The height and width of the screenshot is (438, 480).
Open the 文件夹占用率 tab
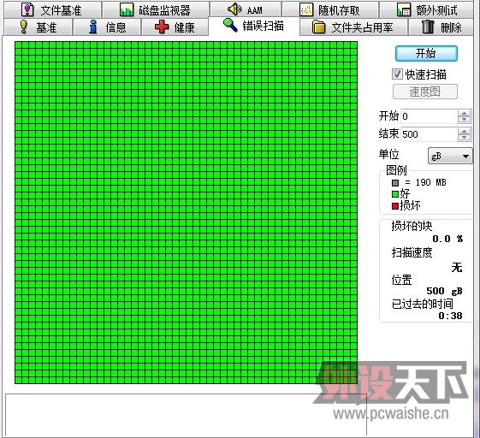coord(353,27)
